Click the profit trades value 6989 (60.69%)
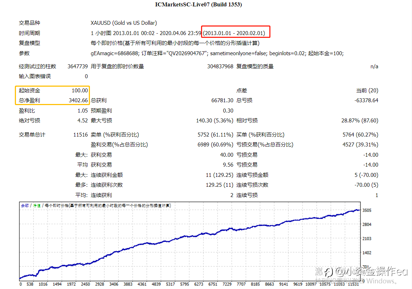Screen dimensions: 412x289 [x=216, y=145]
